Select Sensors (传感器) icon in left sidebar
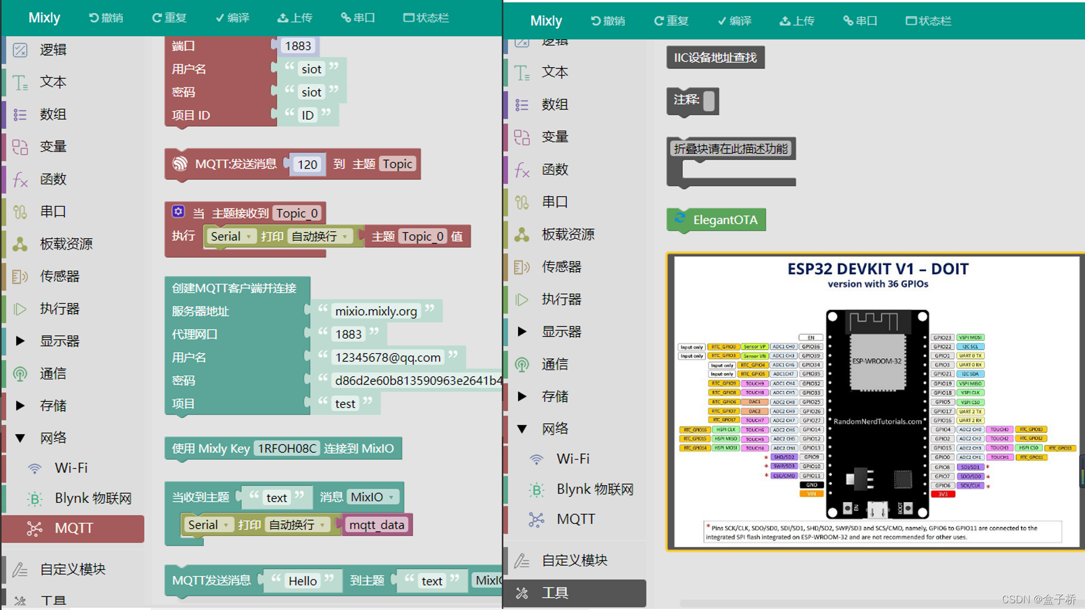 (x=20, y=276)
